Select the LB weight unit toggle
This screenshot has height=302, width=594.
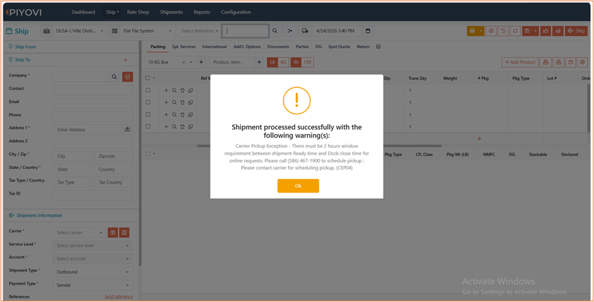[273, 63]
